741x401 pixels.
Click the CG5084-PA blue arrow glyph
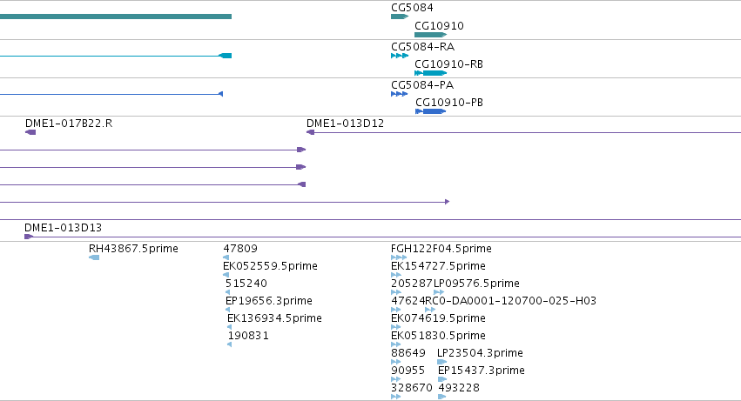(400, 94)
